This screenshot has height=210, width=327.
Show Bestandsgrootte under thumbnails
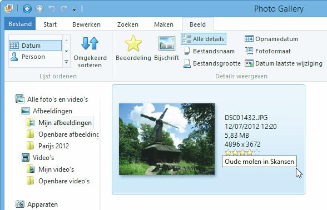pos(212,63)
